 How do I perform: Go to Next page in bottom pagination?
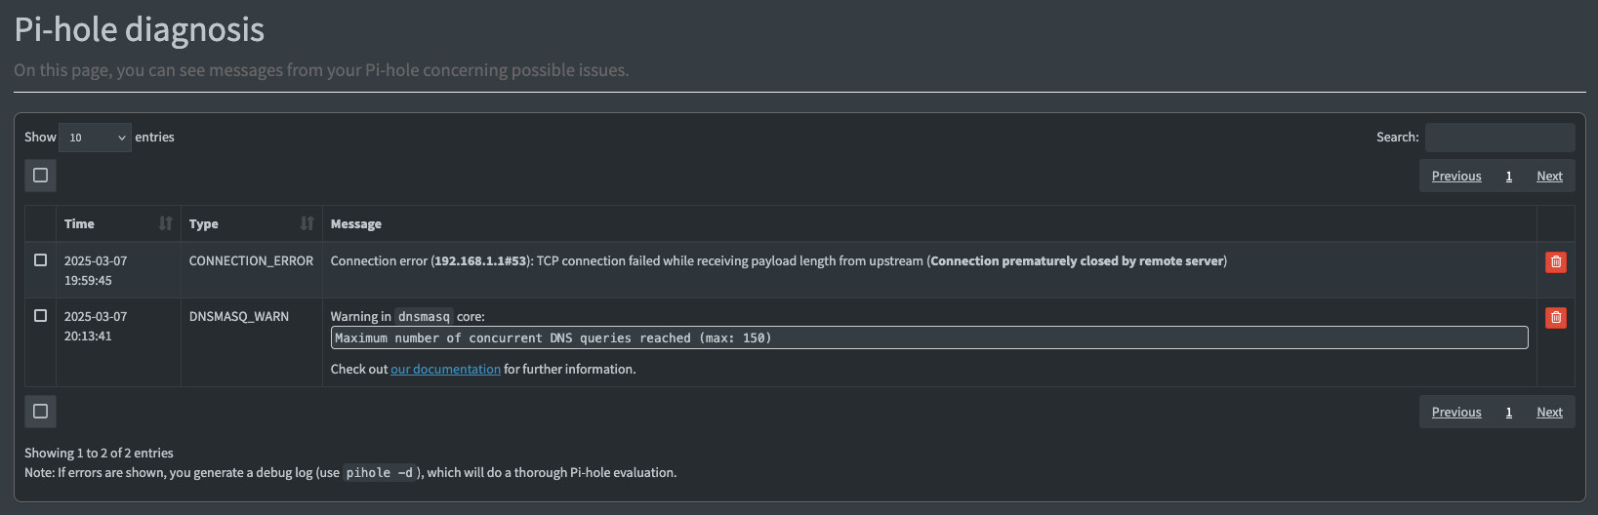click(x=1549, y=412)
